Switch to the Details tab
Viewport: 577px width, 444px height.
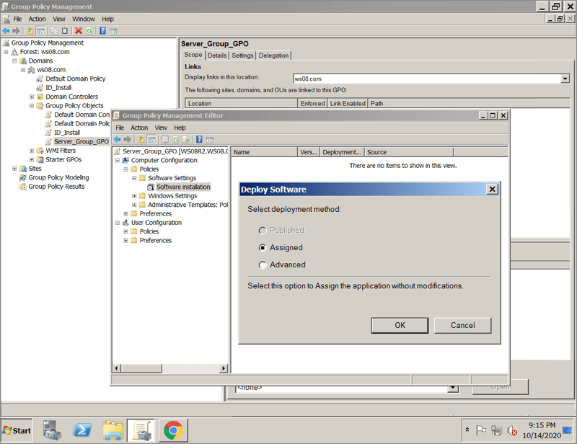217,55
